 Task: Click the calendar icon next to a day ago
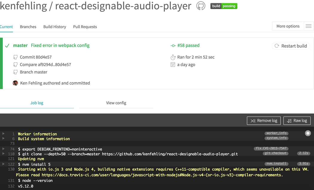[x=173, y=65]
